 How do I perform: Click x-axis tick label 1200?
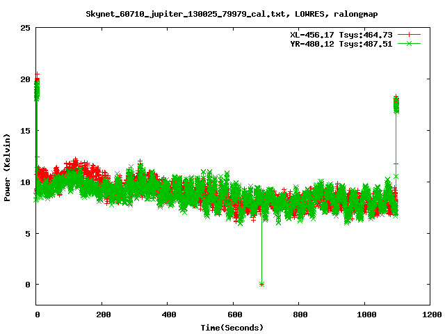[x=432, y=315]
